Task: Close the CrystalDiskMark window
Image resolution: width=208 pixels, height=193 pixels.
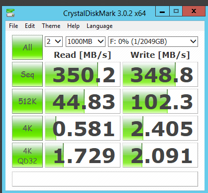Action: (194, 11)
